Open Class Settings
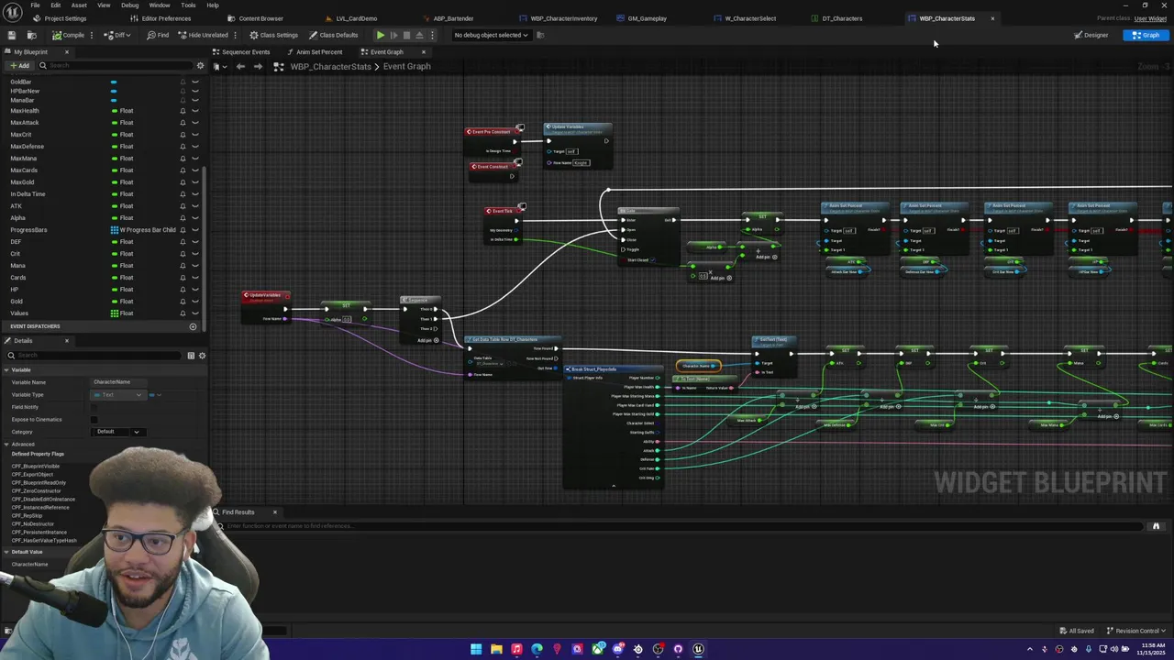The image size is (1174, 660). pyautogui.click(x=273, y=35)
